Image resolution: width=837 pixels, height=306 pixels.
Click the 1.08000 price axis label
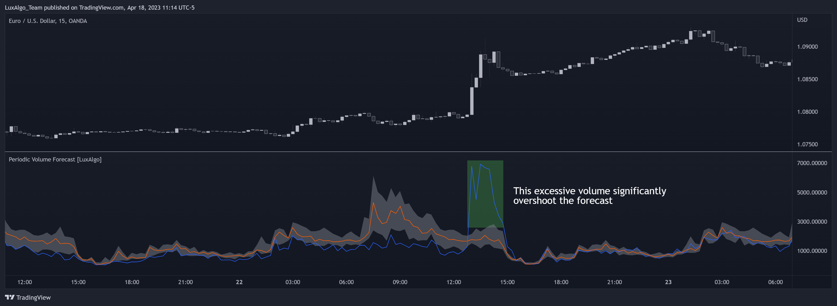click(x=807, y=112)
